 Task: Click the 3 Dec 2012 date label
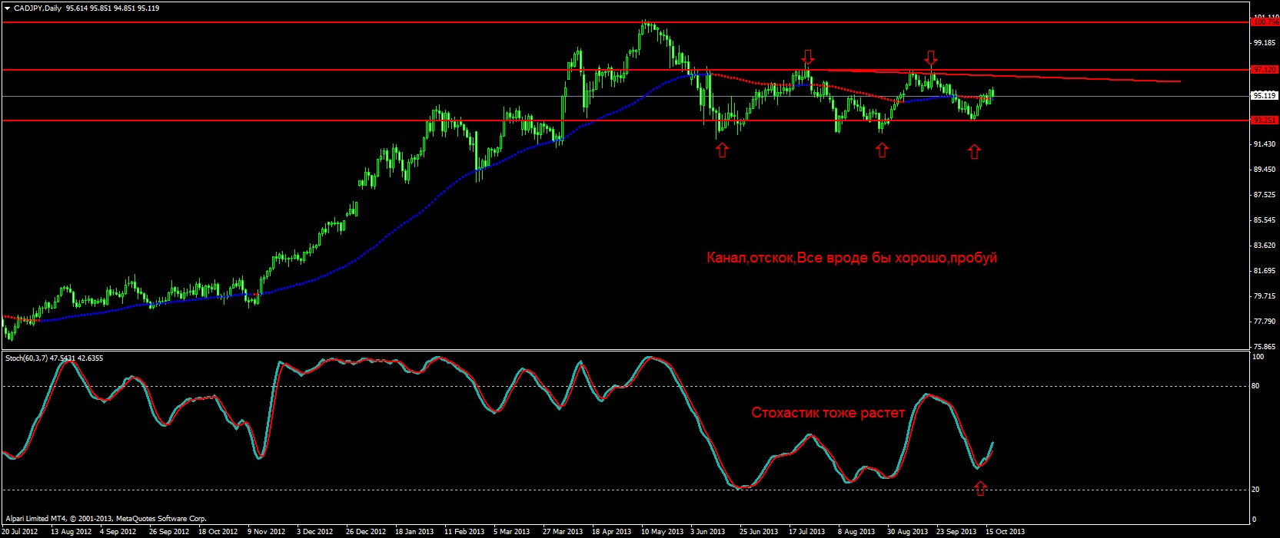click(315, 532)
